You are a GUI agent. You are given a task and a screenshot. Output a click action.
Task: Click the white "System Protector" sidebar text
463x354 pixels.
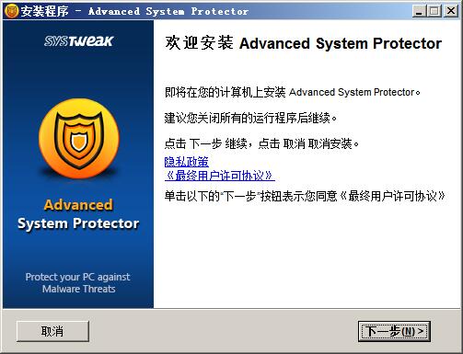coord(78,223)
